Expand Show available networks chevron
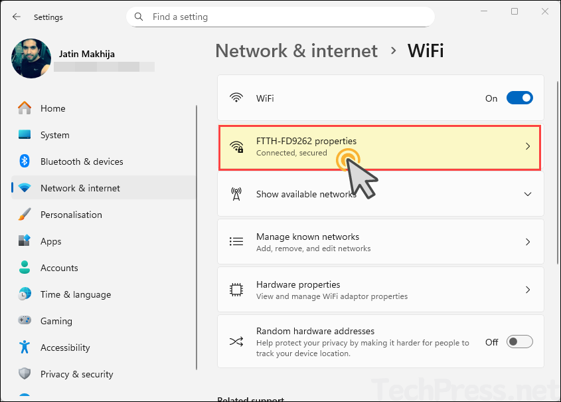 point(528,194)
